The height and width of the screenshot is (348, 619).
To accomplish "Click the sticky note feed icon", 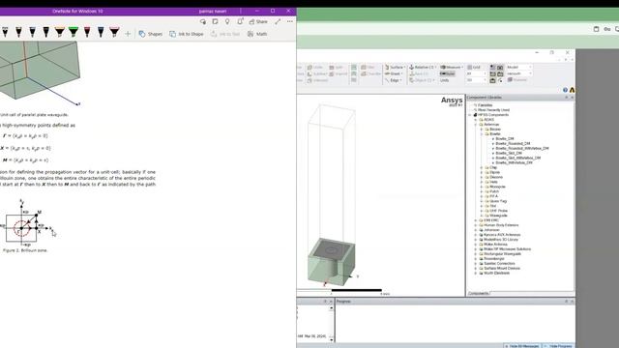I will click(215, 21).
